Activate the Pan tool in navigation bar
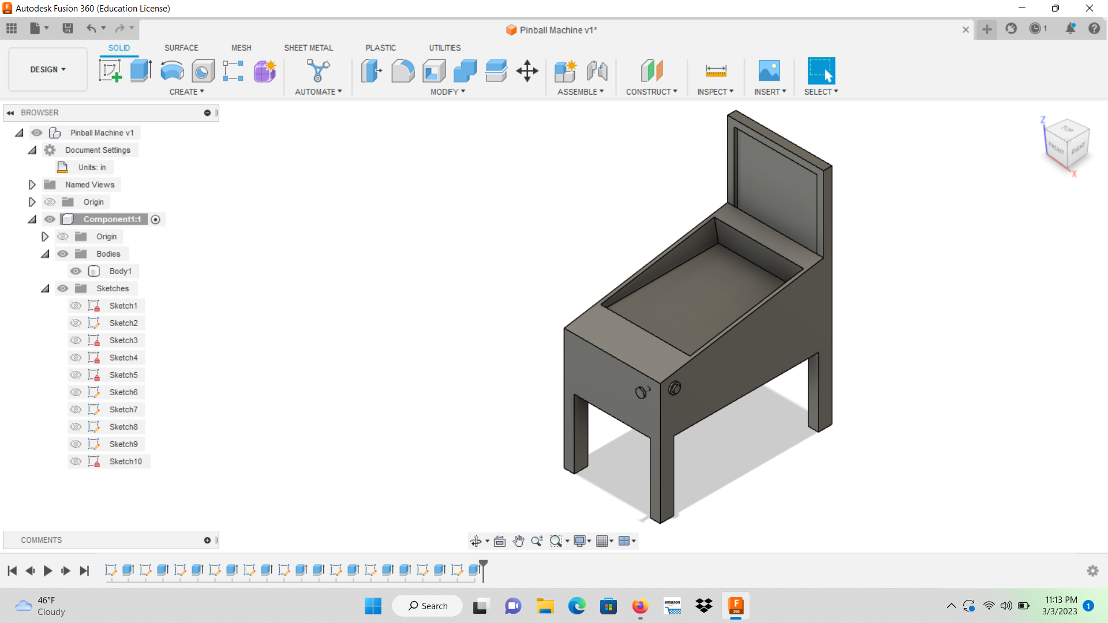Viewport: 1108px width, 623px height. click(518, 541)
